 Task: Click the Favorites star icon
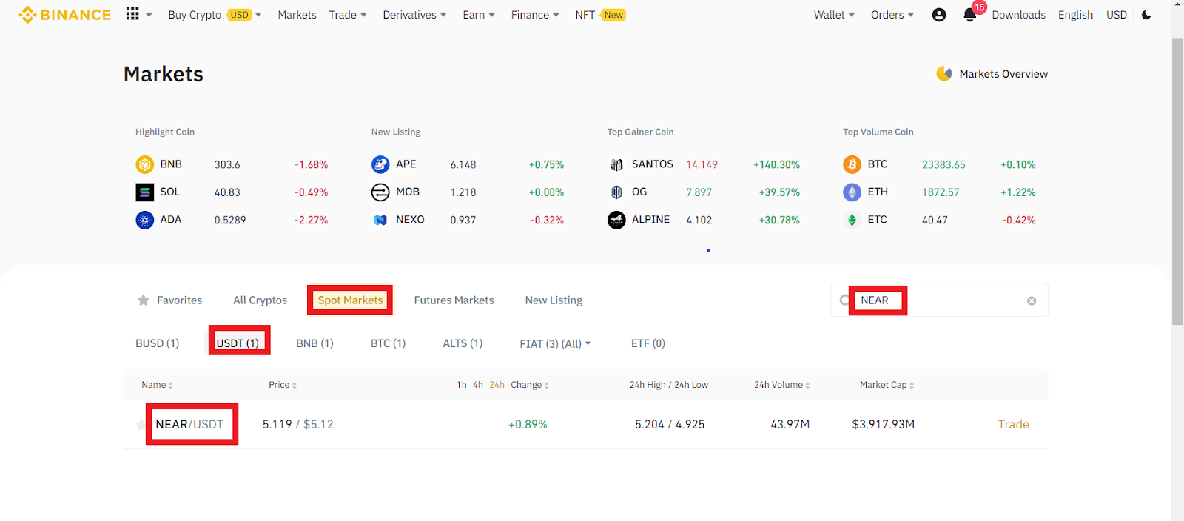(144, 300)
